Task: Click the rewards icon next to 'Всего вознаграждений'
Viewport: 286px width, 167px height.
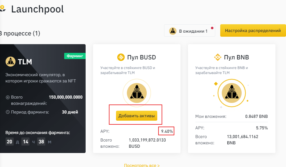Action: 8,97
